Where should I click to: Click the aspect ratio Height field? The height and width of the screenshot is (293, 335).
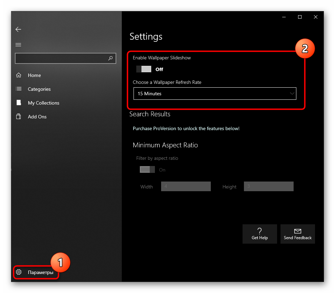[x=268, y=186]
